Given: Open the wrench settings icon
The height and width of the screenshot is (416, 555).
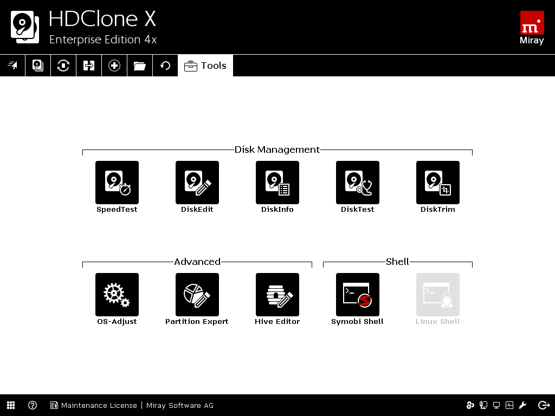Looking at the screenshot, I should pos(523,405).
